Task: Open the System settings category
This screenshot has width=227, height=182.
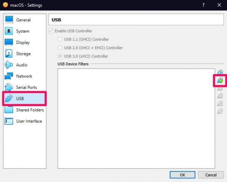Action: click(x=25, y=31)
